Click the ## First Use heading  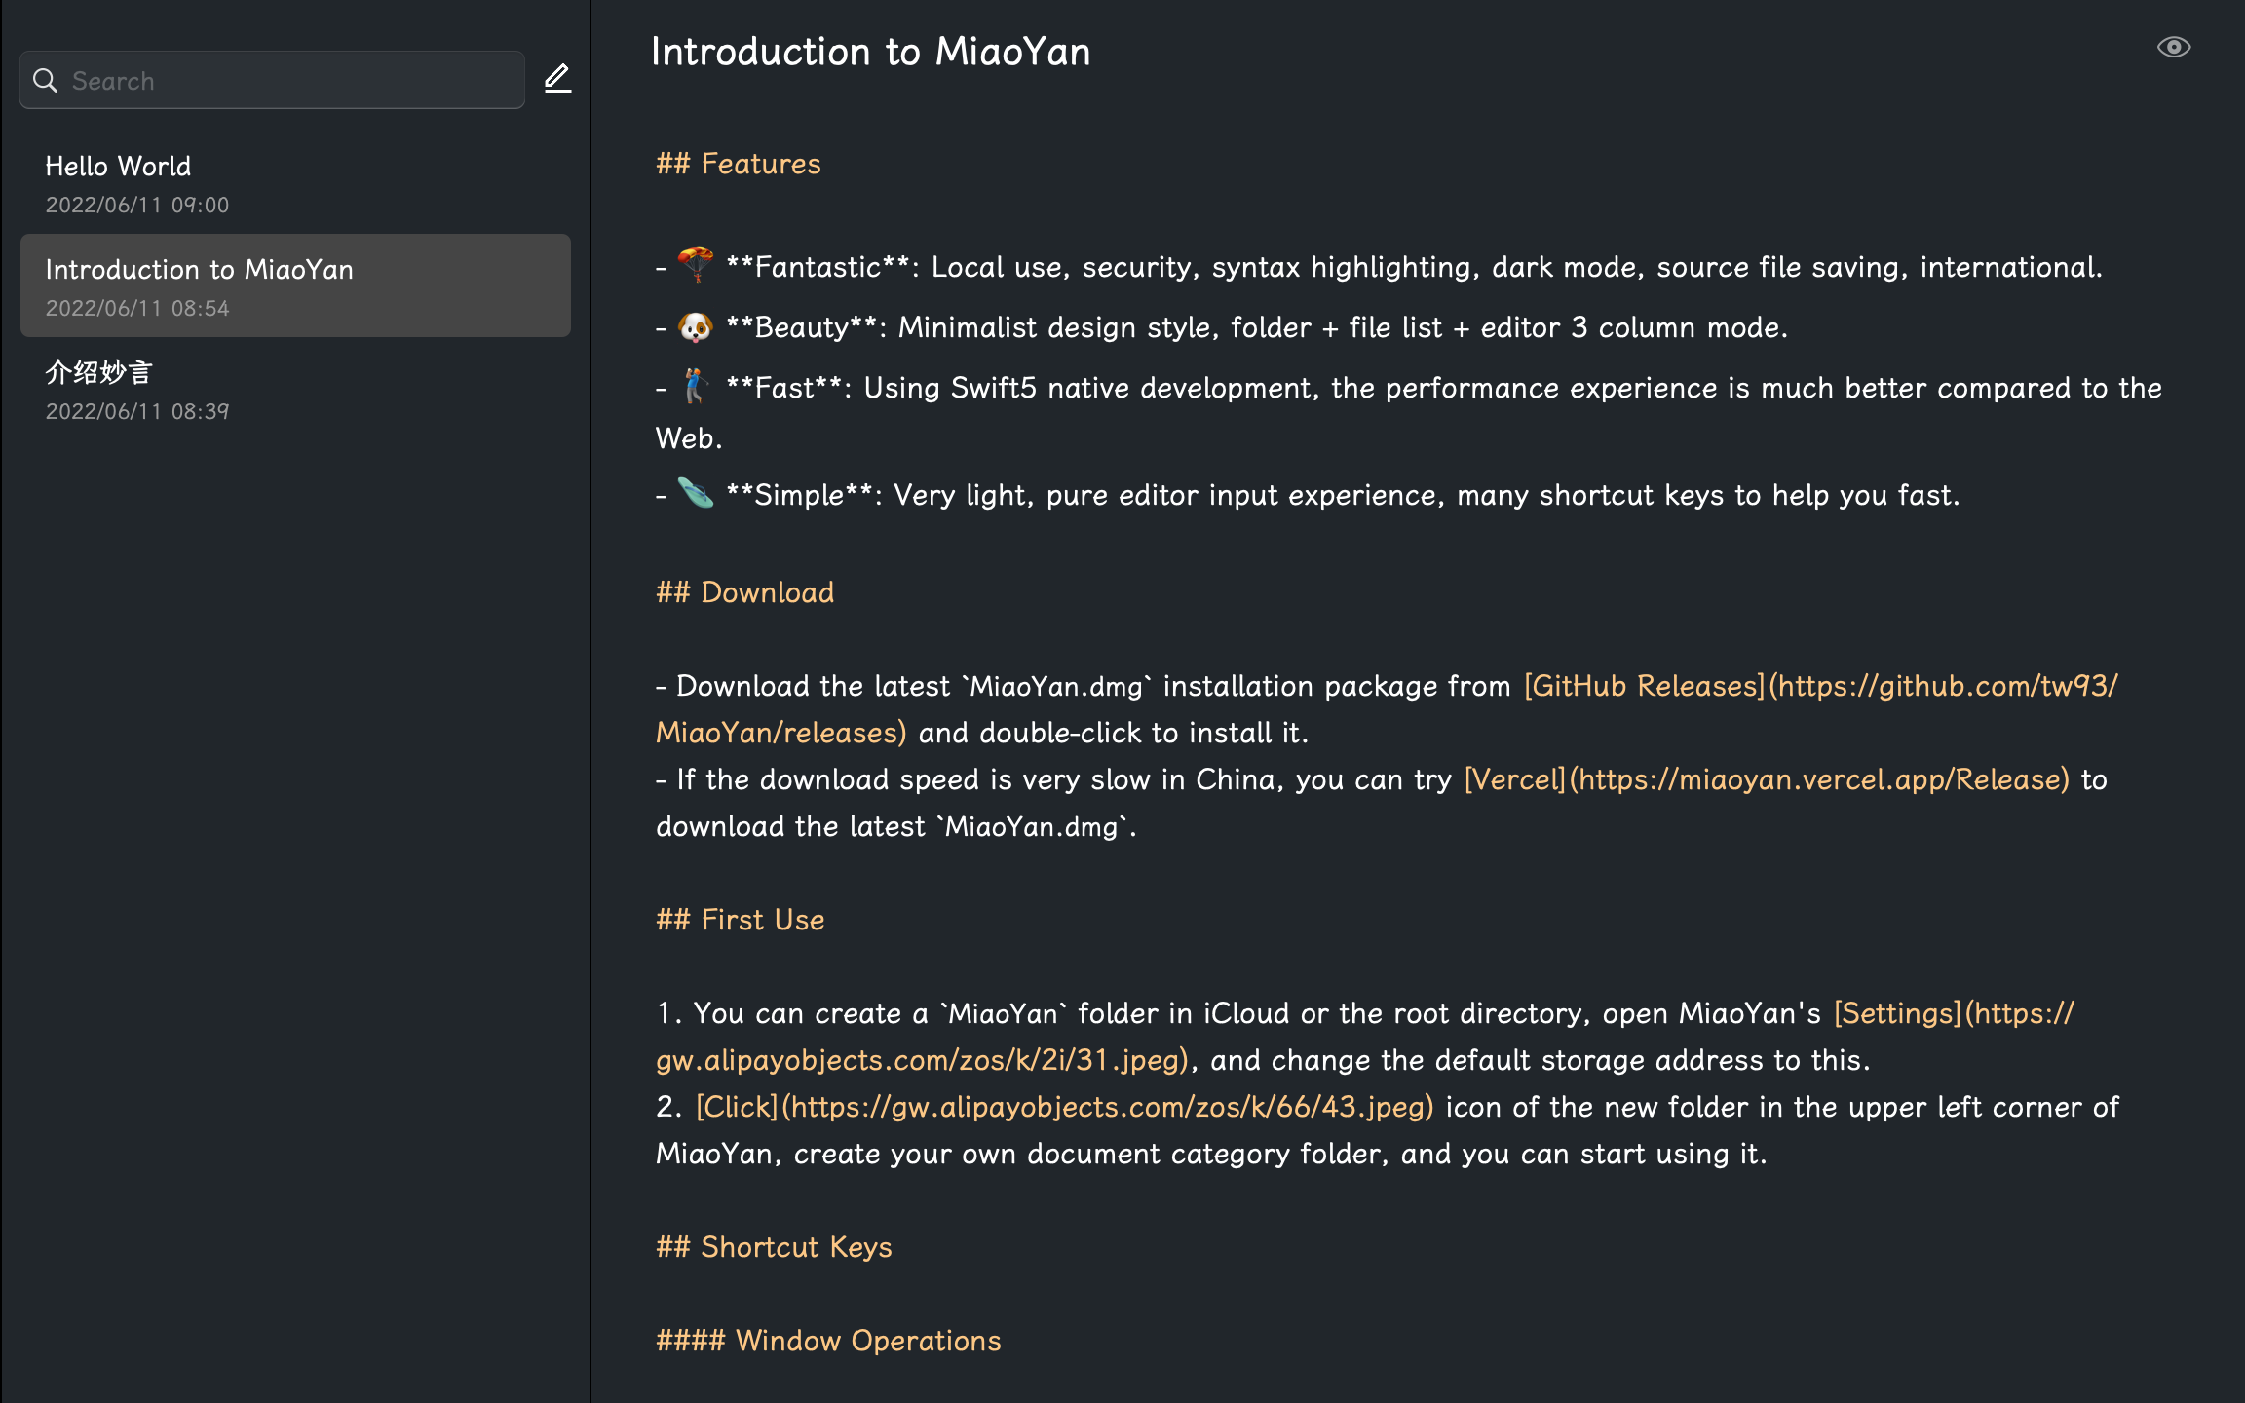click(740, 920)
